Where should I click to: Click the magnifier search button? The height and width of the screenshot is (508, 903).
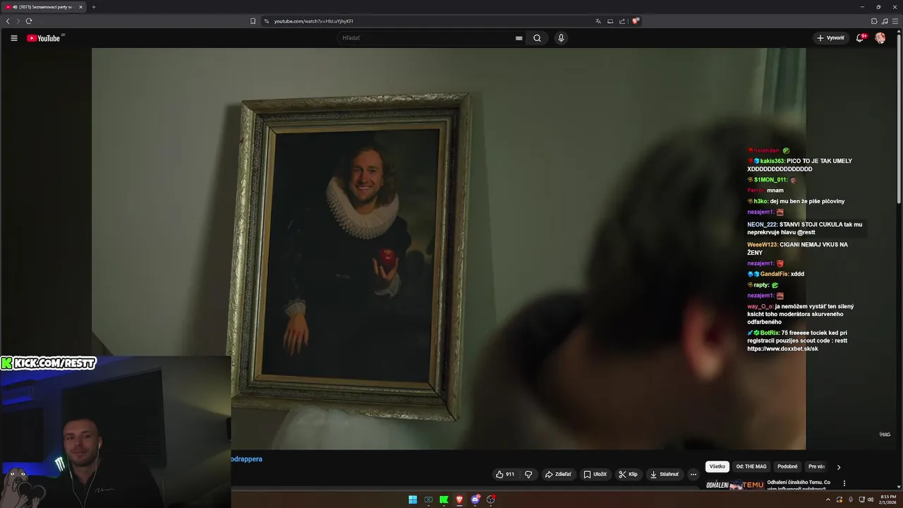537,38
